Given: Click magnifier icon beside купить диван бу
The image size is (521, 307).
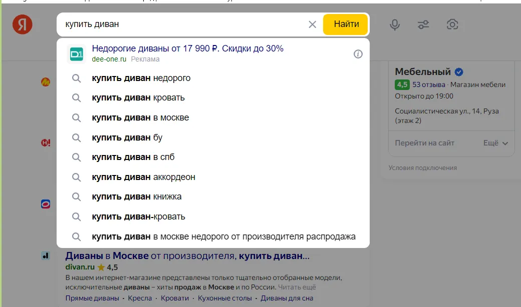Looking at the screenshot, I should (77, 137).
